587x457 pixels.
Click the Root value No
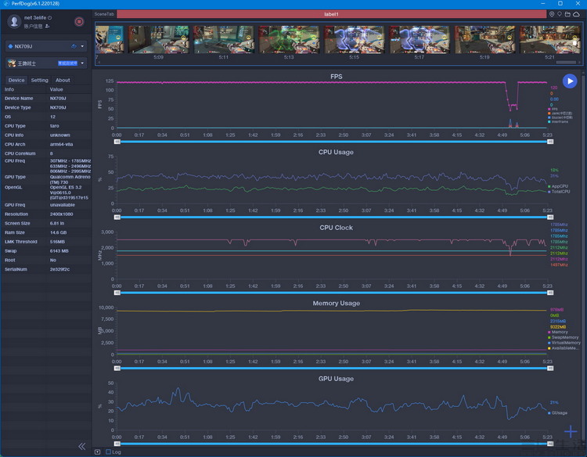tap(53, 260)
